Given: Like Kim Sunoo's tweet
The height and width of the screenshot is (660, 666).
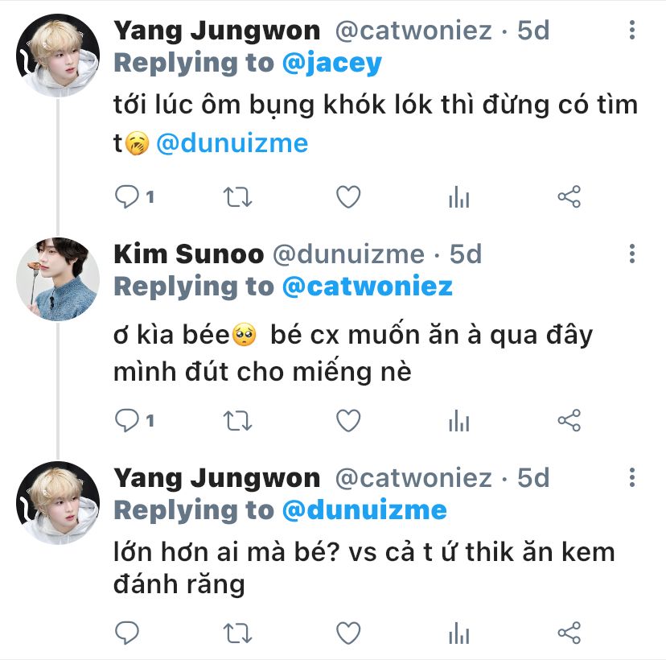Looking at the screenshot, I should pos(347,420).
